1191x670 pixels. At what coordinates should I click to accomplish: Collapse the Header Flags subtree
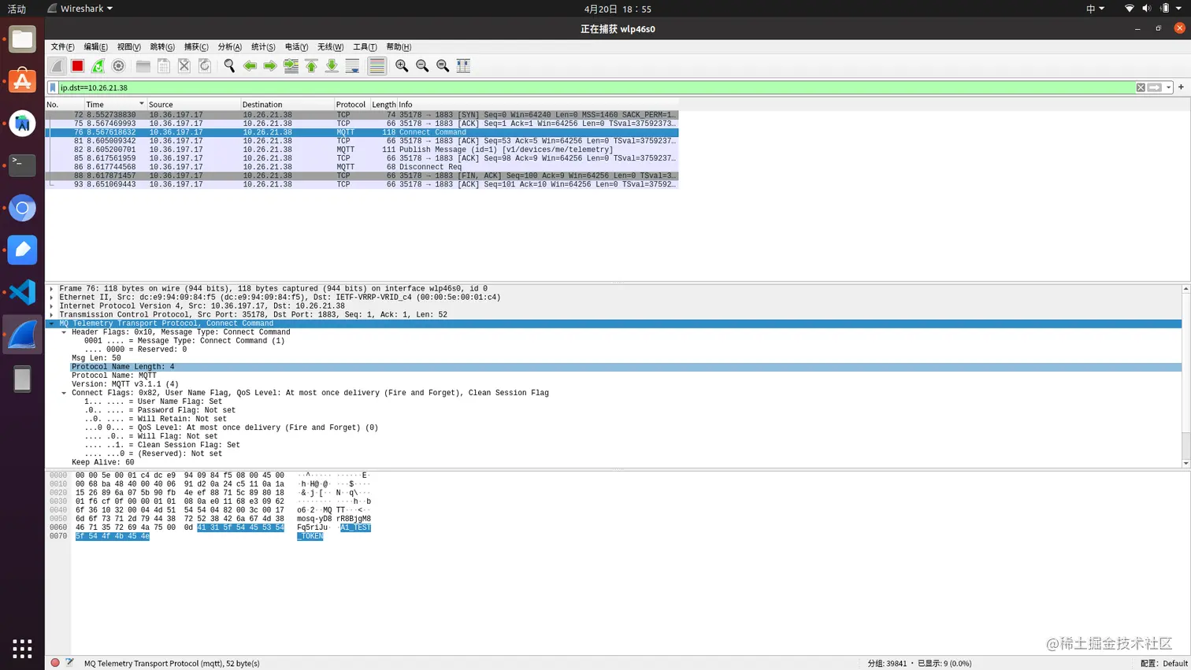(65, 332)
